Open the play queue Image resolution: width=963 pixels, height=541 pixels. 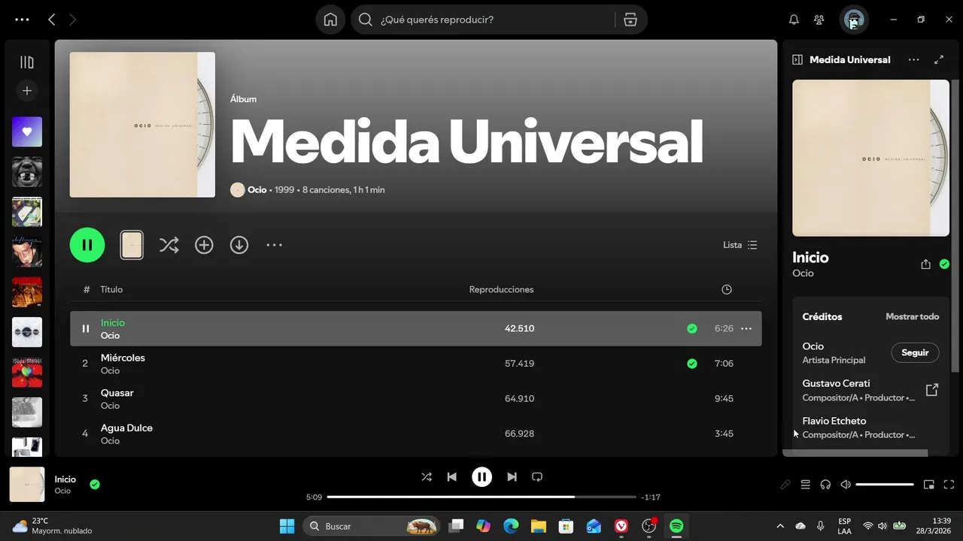click(805, 485)
